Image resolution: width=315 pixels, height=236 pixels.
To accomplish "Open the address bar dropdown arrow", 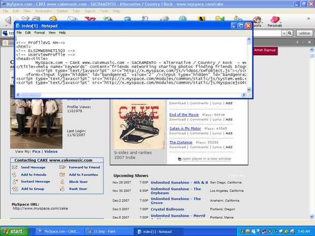I will pyautogui.click(x=284, y=33).
